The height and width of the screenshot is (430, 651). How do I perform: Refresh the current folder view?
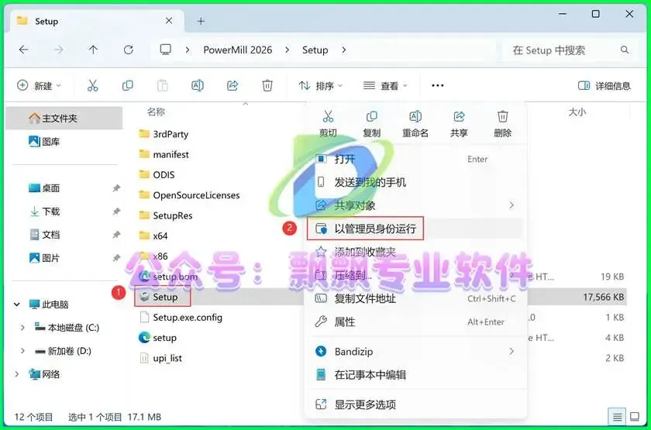tap(129, 50)
